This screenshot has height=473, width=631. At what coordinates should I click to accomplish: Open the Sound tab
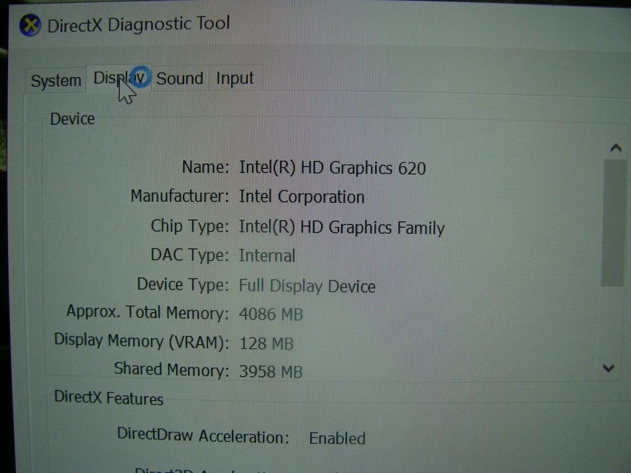pos(180,79)
